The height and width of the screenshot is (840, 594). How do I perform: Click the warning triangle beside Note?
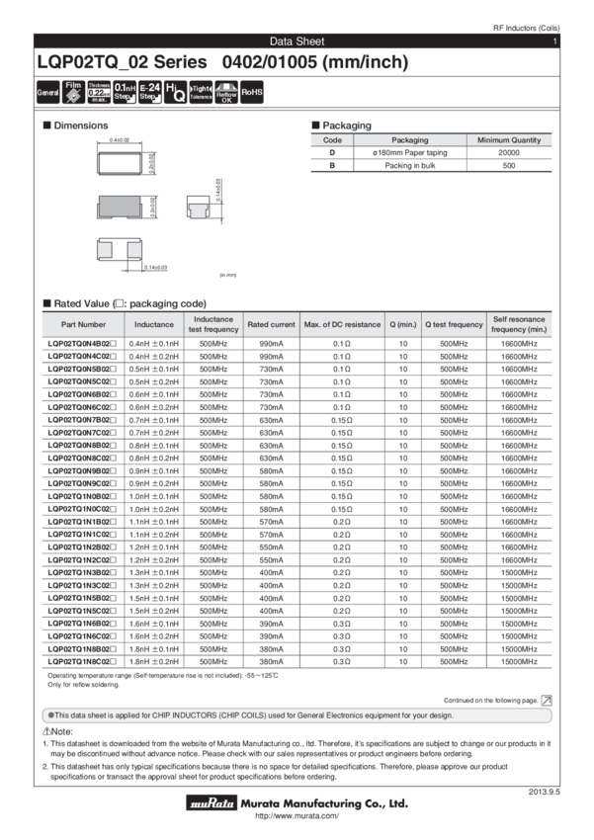click(46, 731)
